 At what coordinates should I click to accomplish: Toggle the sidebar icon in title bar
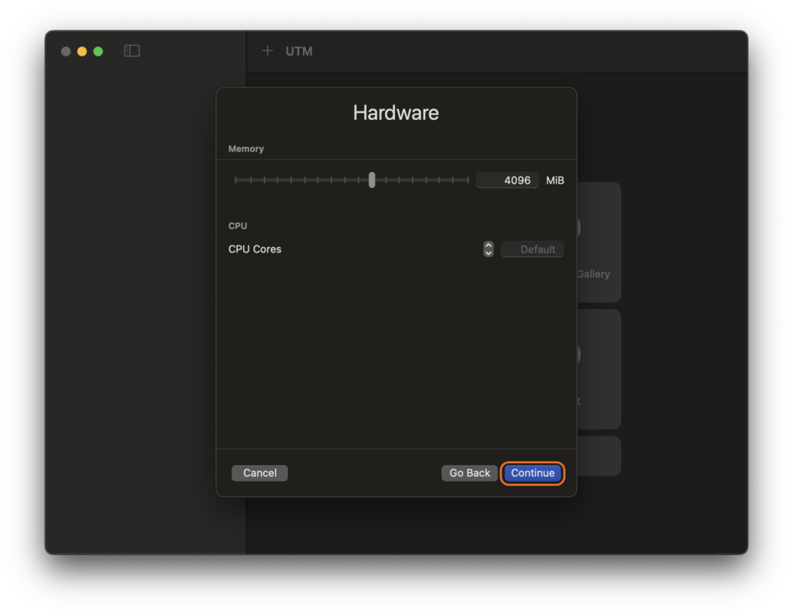coord(132,50)
